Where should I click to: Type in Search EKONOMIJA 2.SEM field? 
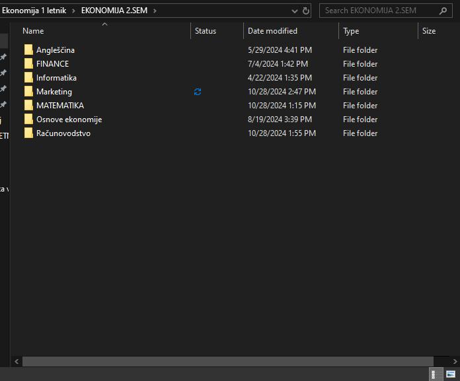coord(380,11)
